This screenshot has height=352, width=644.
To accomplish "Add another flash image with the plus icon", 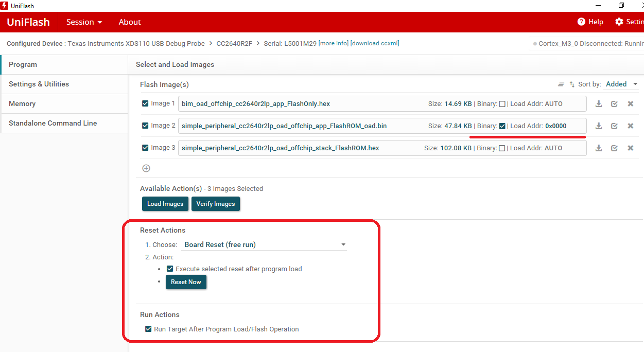I will [146, 168].
